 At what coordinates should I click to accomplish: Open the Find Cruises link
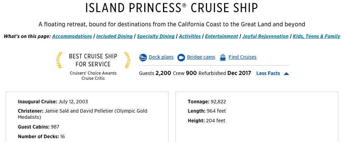click(242, 57)
